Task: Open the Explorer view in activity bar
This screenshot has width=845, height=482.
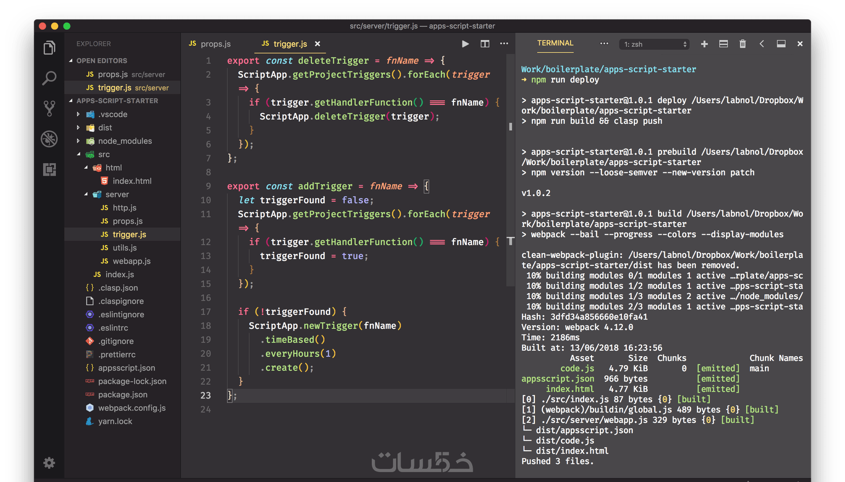Action: click(x=49, y=48)
